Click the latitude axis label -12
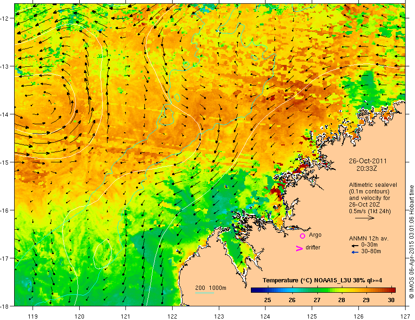The image size is (415, 320). (x=5, y=18)
